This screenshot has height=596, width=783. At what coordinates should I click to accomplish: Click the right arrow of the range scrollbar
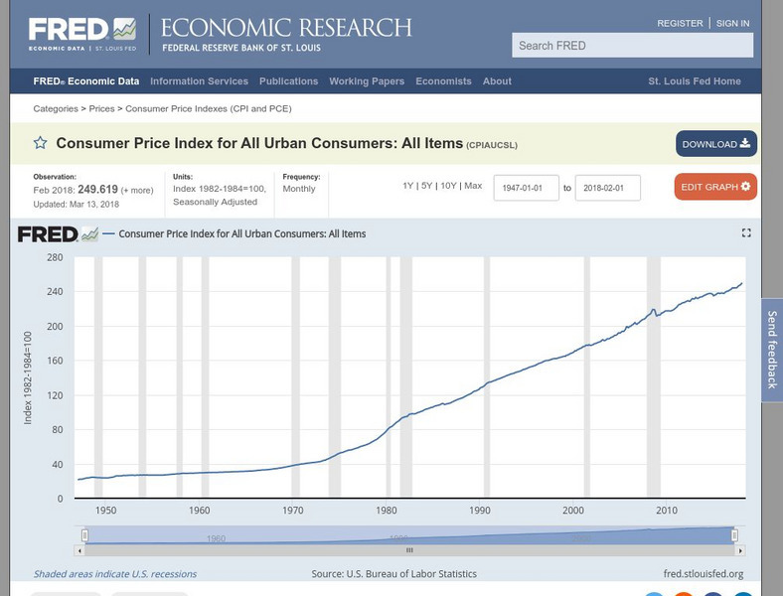pyautogui.click(x=739, y=549)
